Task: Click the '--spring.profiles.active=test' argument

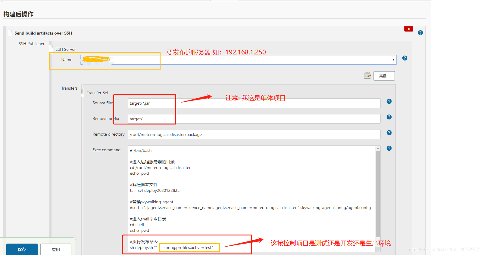Action: coord(187,247)
